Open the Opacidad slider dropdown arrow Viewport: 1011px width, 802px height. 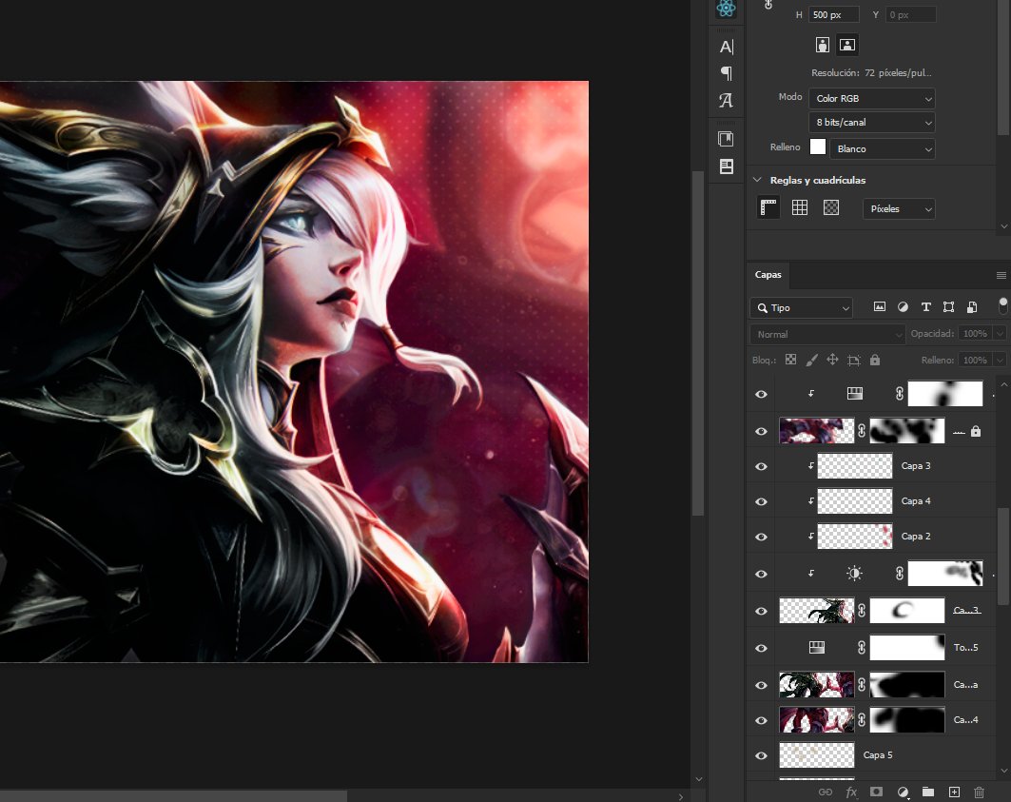coord(1000,334)
